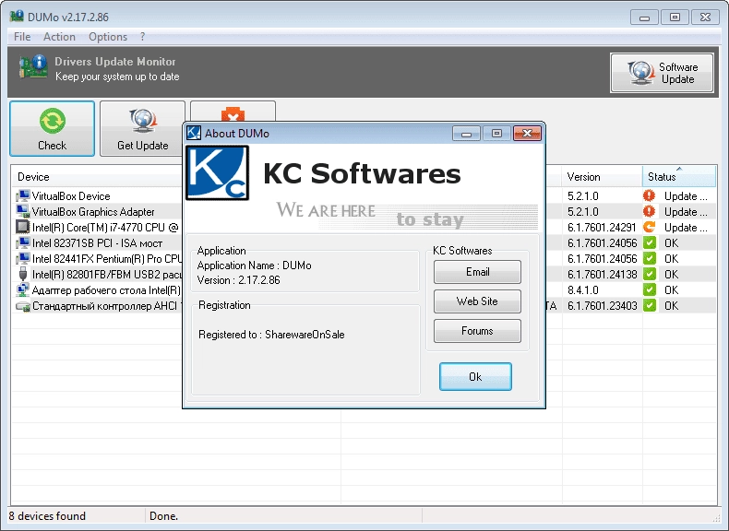
Task: Open the ? help menu
Action: click(x=142, y=37)
